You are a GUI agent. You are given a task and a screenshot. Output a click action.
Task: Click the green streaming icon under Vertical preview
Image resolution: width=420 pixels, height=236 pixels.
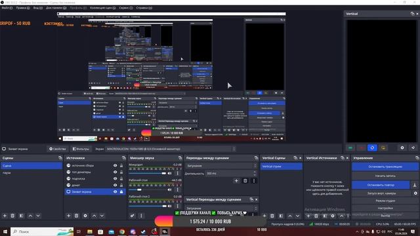[350, 147]
